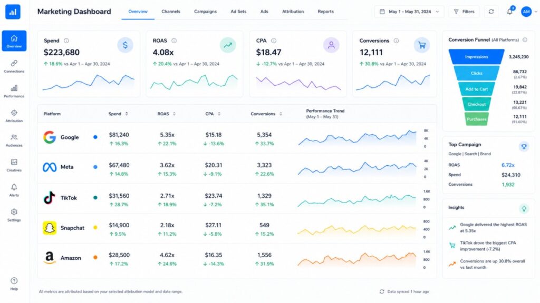The width and height of the screenshot is (540, 303).
Task: Click the cart icon on Conversions card
Action: click(422, 45)
